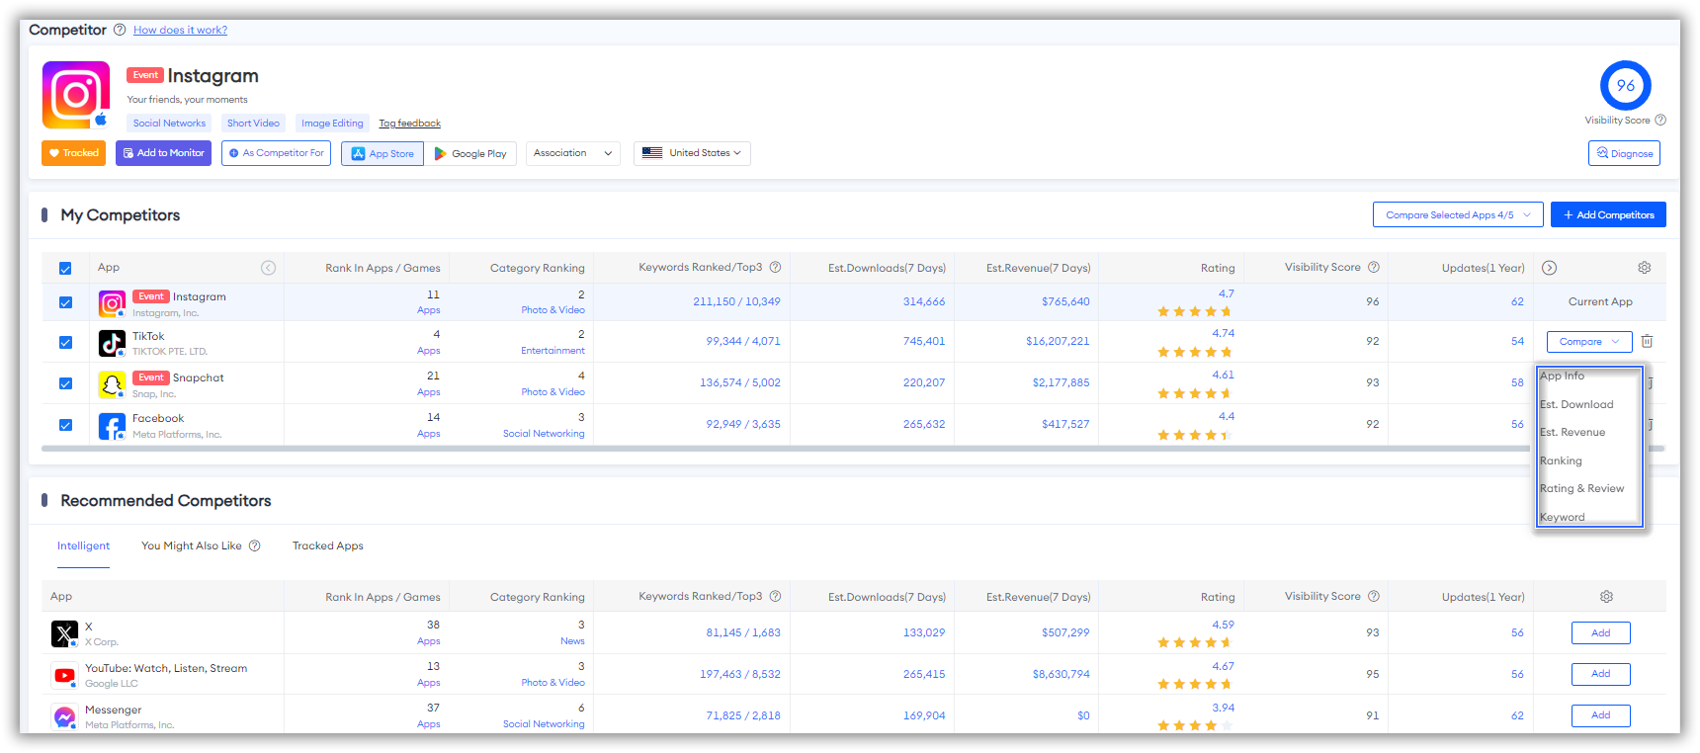Screen dimensions: 1700x753
Task: Open the Association dropdown
Action: point(573,153)
